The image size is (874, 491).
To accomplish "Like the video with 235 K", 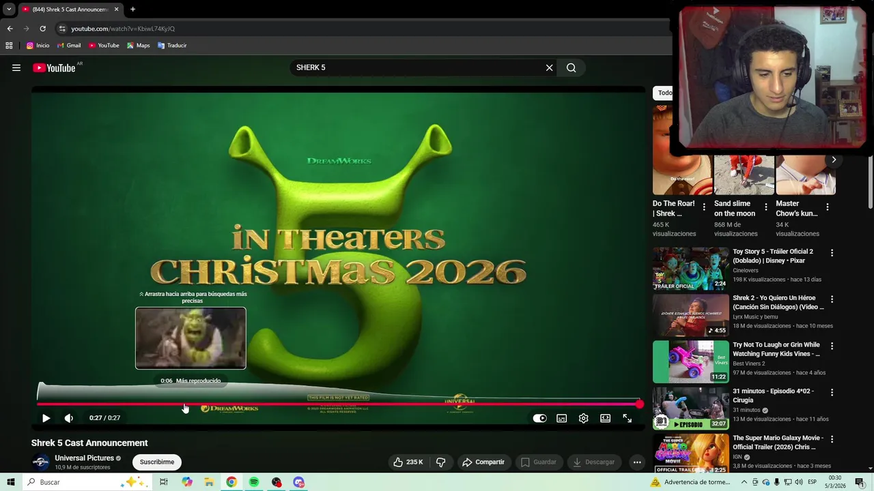I will coord(407,462).
